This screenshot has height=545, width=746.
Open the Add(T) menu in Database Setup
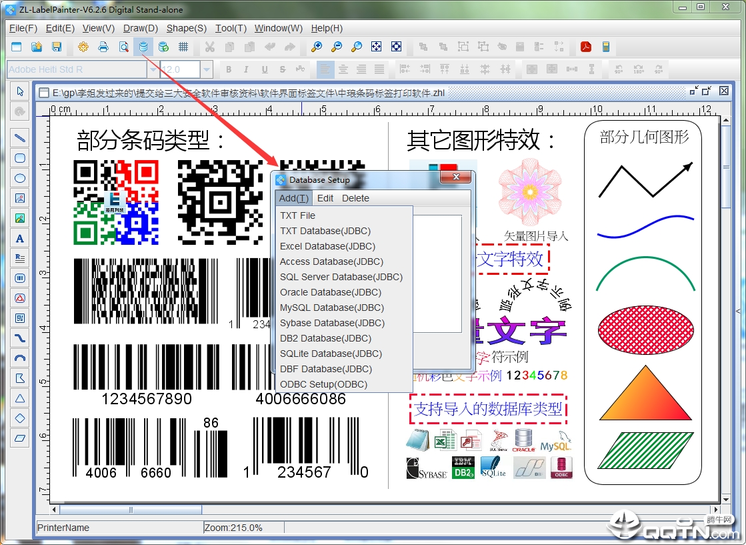[x=293, y=197]
